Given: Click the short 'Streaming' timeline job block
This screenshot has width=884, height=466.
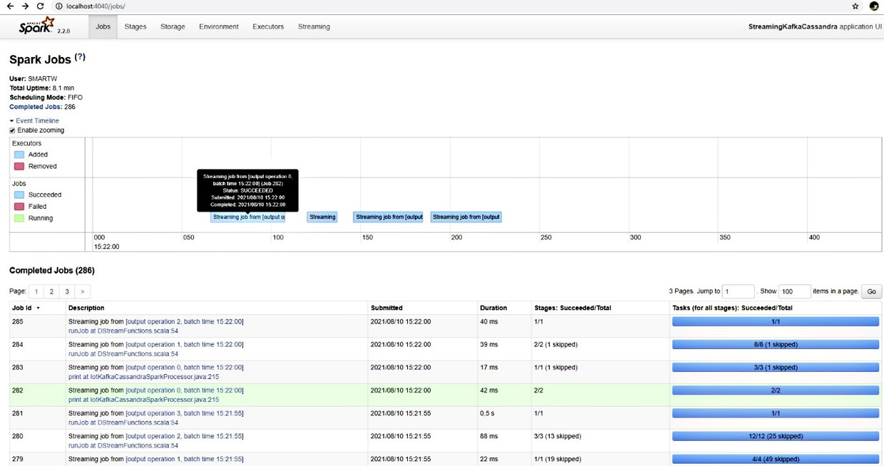Looking at the screenshot, I should (x=322, y=217).
